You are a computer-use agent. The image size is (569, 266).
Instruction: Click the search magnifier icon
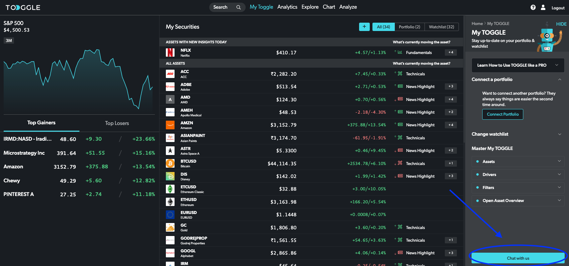(x=238, y=7)
